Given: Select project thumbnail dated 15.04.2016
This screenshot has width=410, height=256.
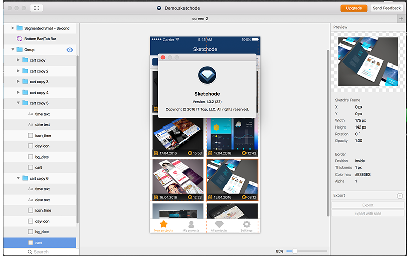Looking at the screenshot, I should pos(232,180).
